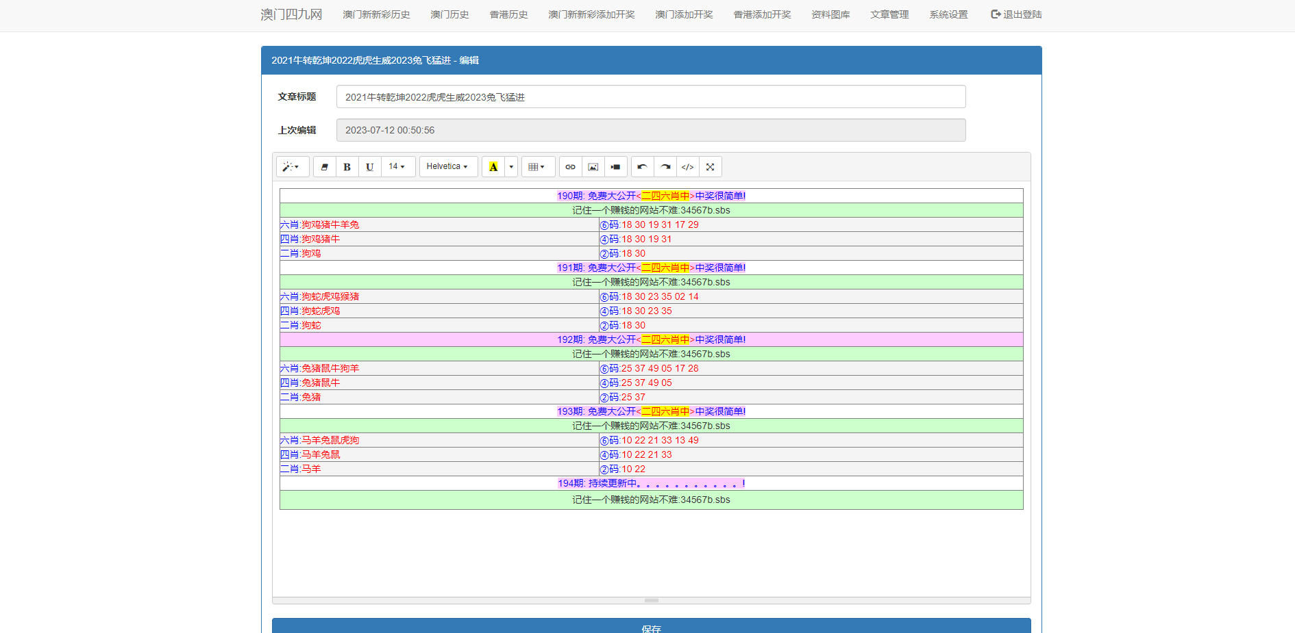Viewport: 1295px width, 633px height.
Task: Click the eraser remove-formatting icon
Action: [x=325, y=167]
